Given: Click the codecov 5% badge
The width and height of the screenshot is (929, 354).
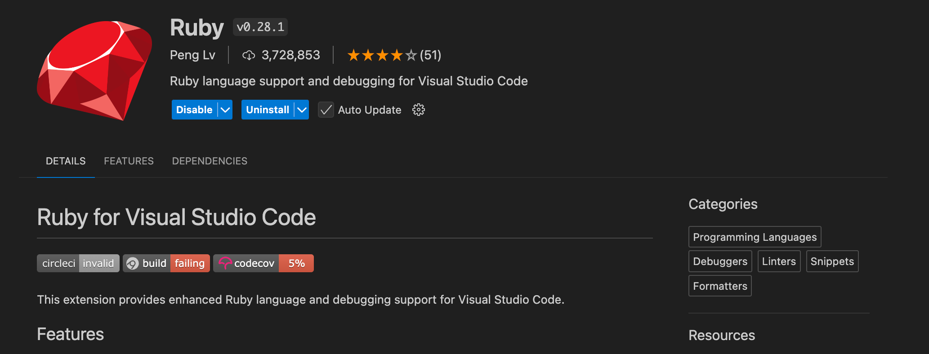Looking at the screenshot, I should coord(264,263).
